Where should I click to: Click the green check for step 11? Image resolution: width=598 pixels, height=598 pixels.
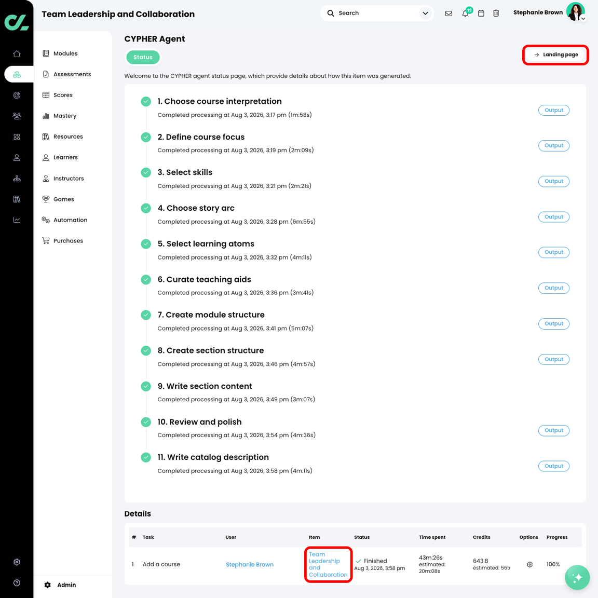coord(146,457)
